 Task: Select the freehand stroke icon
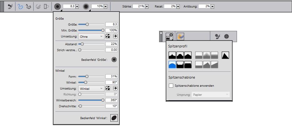(21, 6)
